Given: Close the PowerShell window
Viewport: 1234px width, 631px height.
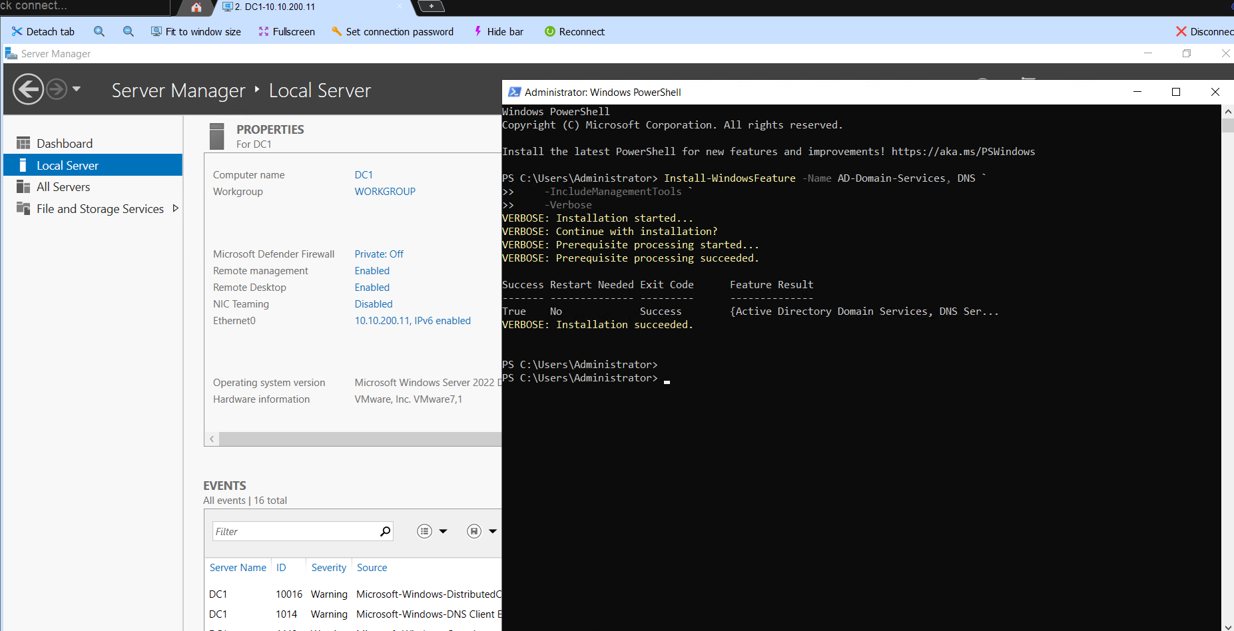Looking at the screenshot, I should click(x=1215, y=92).
